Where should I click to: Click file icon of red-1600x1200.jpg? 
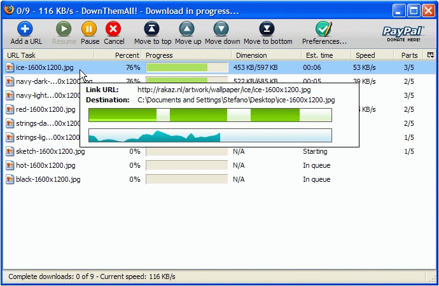[x=10, y=109]
